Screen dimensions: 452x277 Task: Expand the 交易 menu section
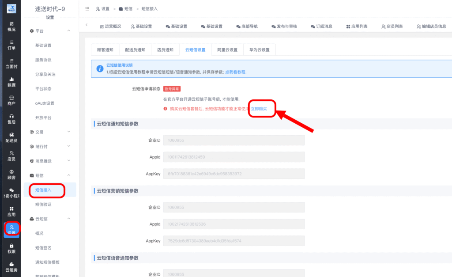coord(68,132)
